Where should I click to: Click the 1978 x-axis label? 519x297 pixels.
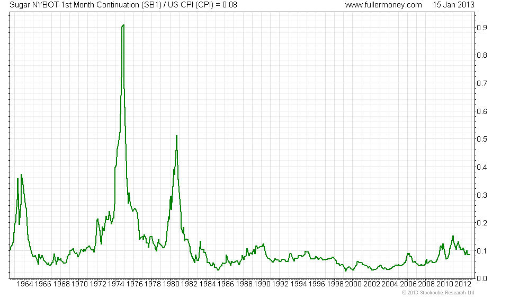[x=153, y=284]
